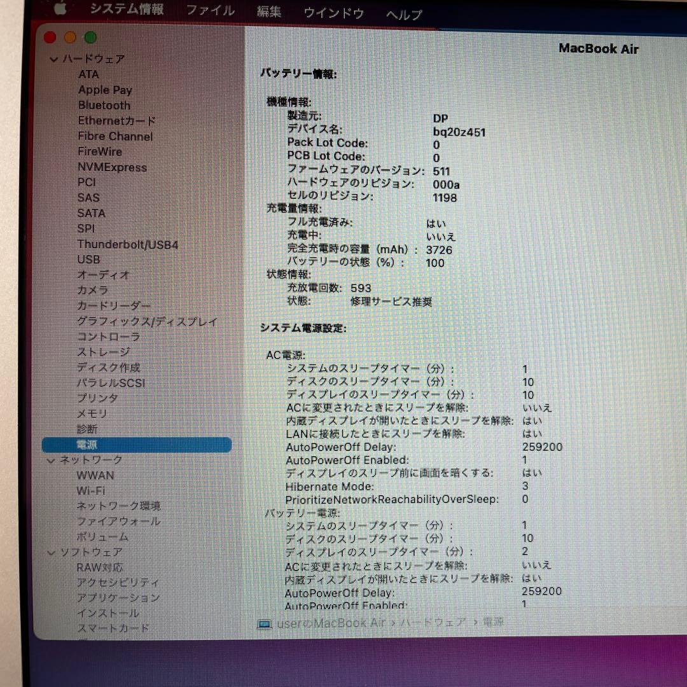This screenshot has width=687, height=687.
Task: Select Bluetooth in the sidebar
Action: (104, 105)
